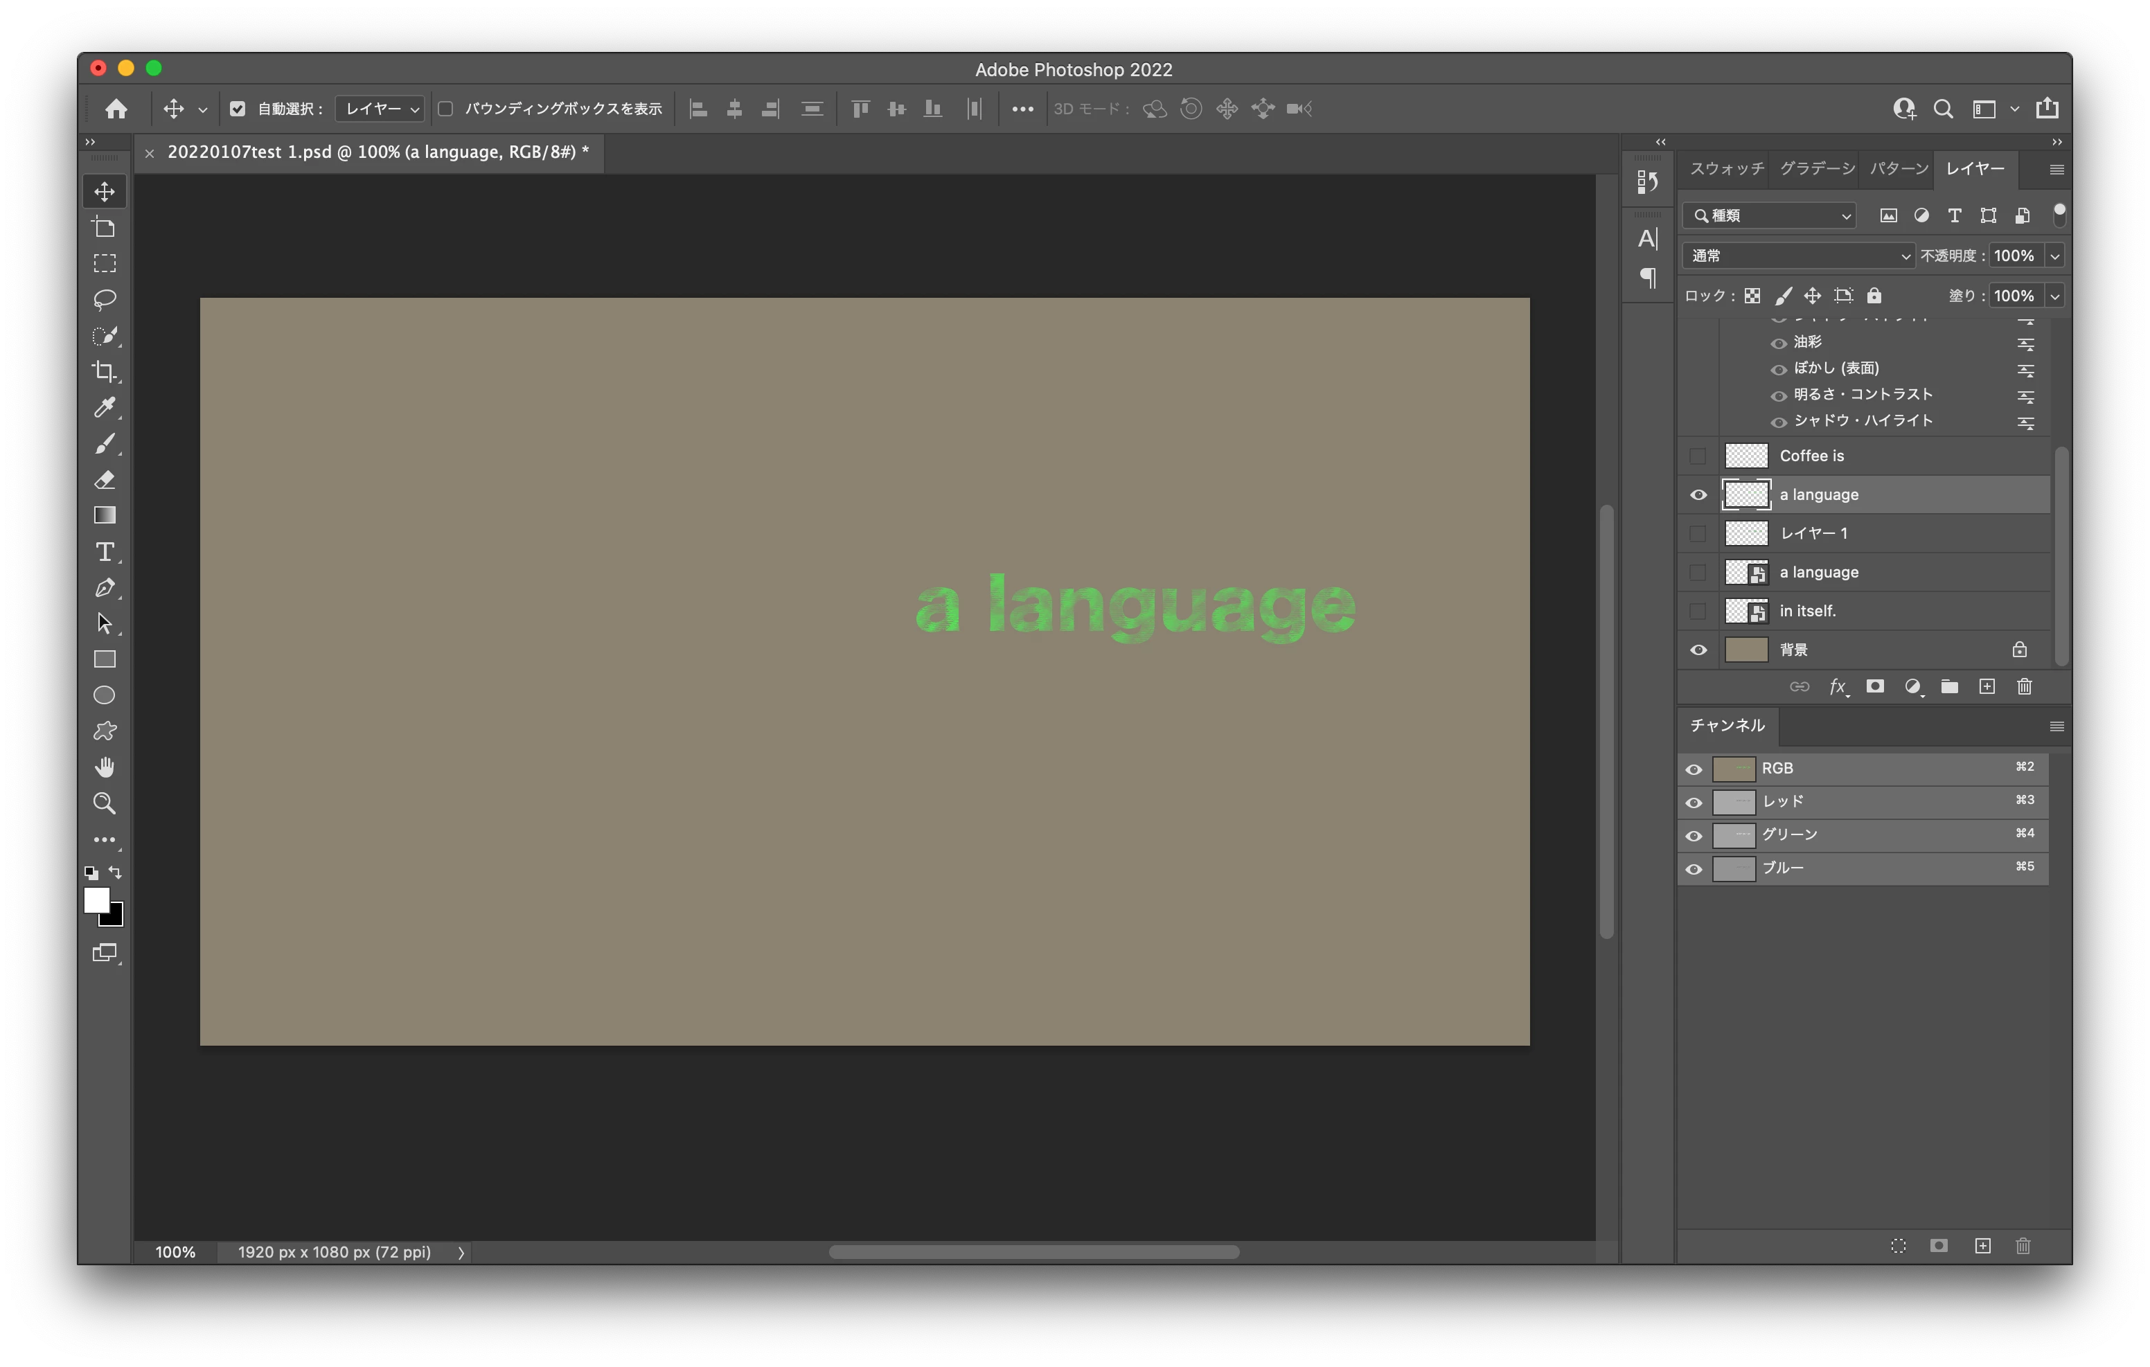Image resolution: width=2150 pixels, height=1367 pixels.
Task: Open the auto-select レイヤー dropdown
Action: tap(381, 109)
